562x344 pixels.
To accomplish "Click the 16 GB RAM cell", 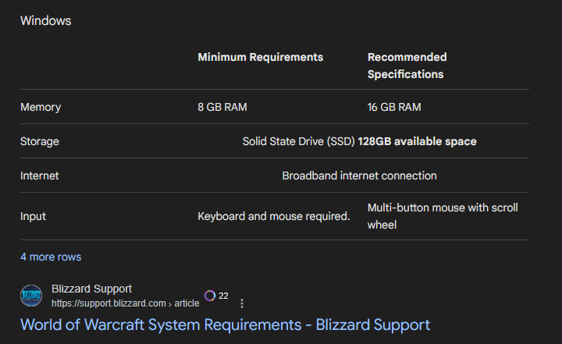I will pyautogui.click(x=394, y=107).
